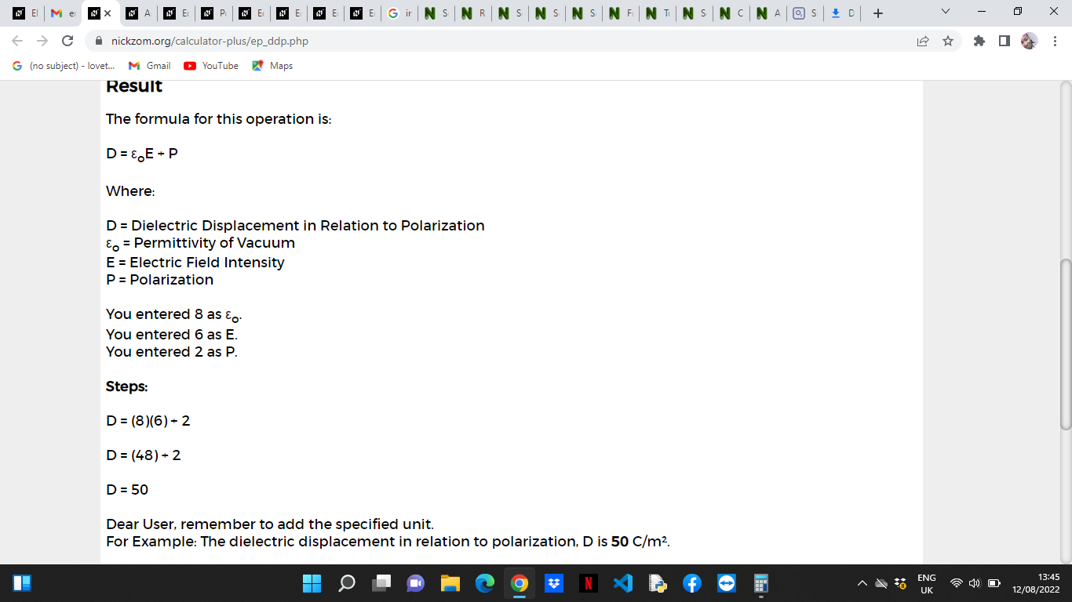Click 'You entered 8 as εo' line
The width and height of the screenshot is (1072, 602).
pyautogui.click(x=173, y=315)
